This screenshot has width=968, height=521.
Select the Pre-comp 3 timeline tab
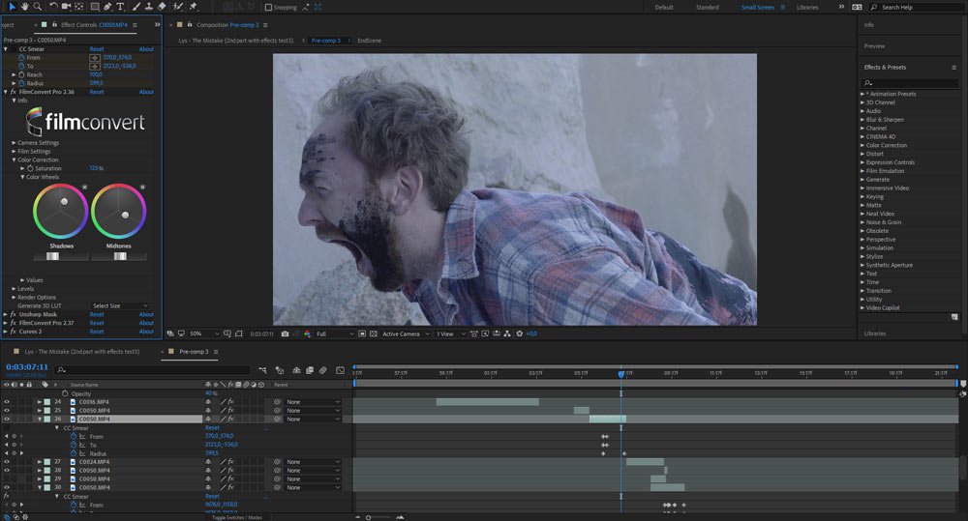(x=194, y=352)
